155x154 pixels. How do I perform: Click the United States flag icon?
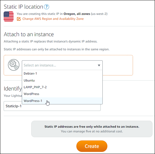[9, 16]
